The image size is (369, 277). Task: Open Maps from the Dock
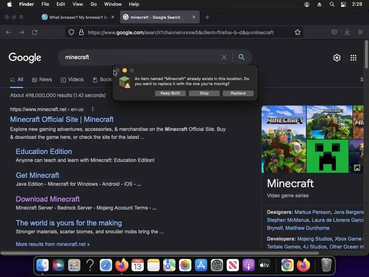coord(169,265)
